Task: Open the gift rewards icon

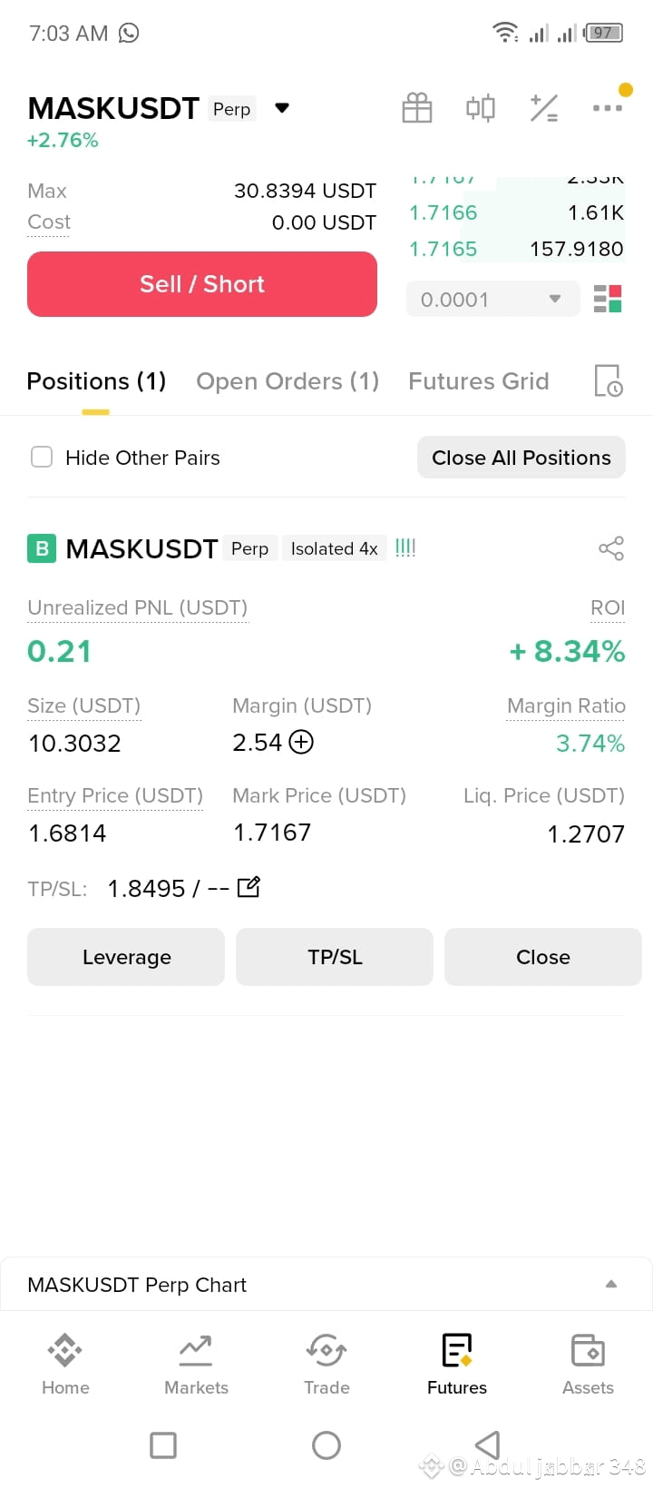Action: pos(417,108)
